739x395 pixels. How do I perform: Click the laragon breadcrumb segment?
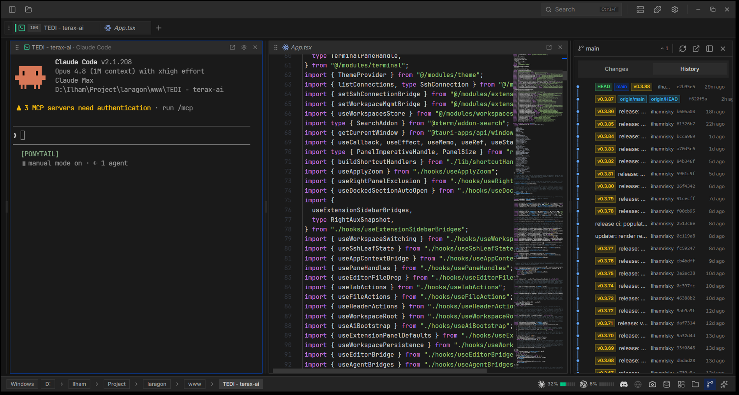click(x=157, y=384)
